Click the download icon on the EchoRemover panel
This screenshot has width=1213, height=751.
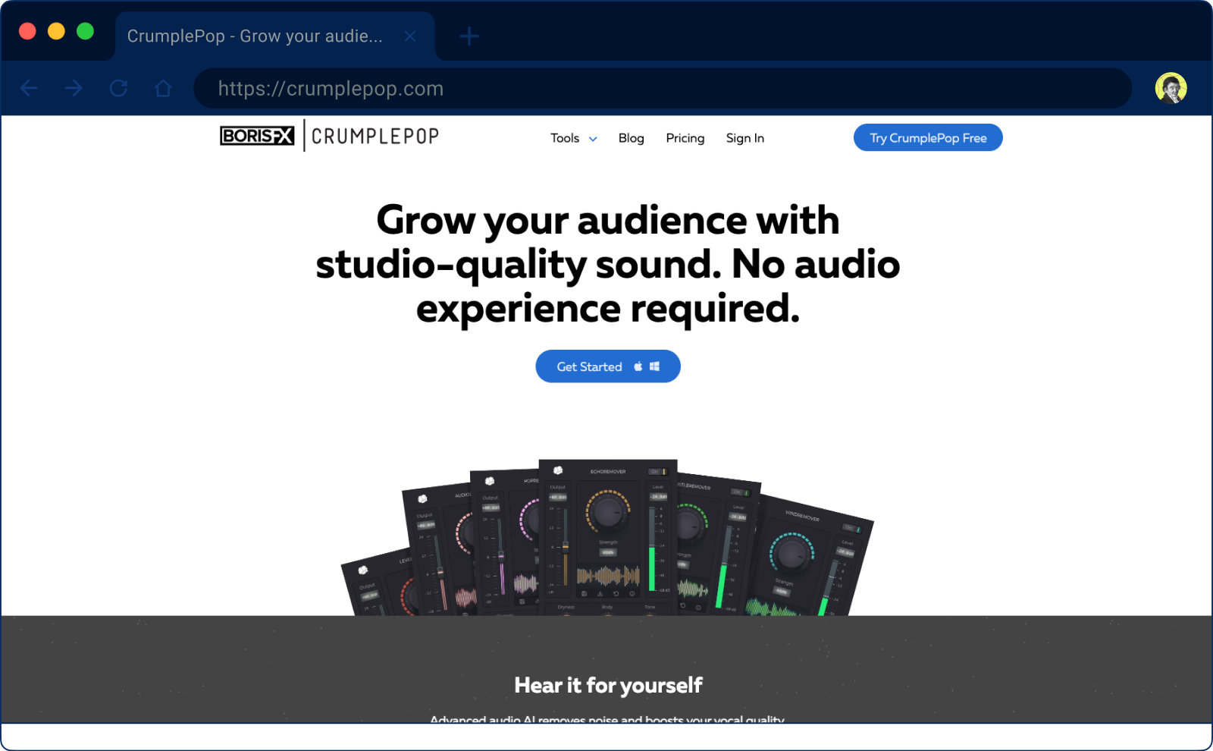tap(600, 594)
